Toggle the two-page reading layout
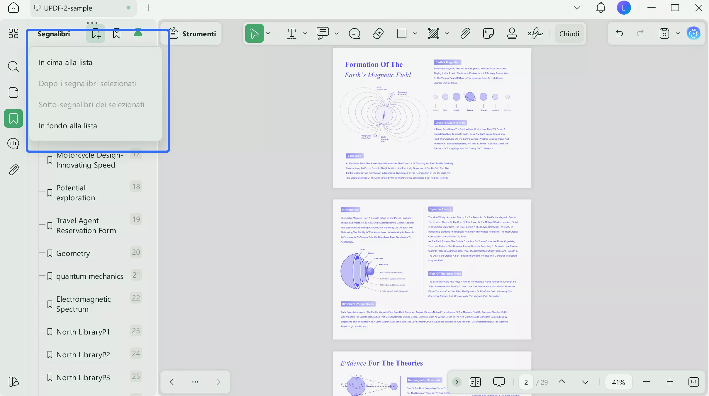The height and width of the screenshot is (396, 709). point(475,382)
